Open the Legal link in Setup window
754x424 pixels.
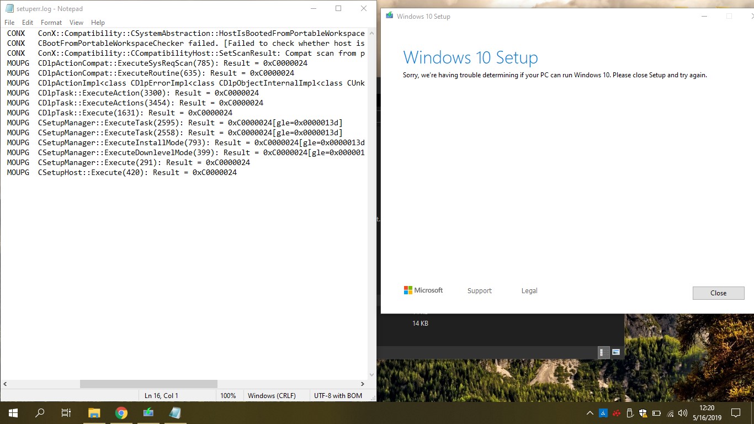529,291
